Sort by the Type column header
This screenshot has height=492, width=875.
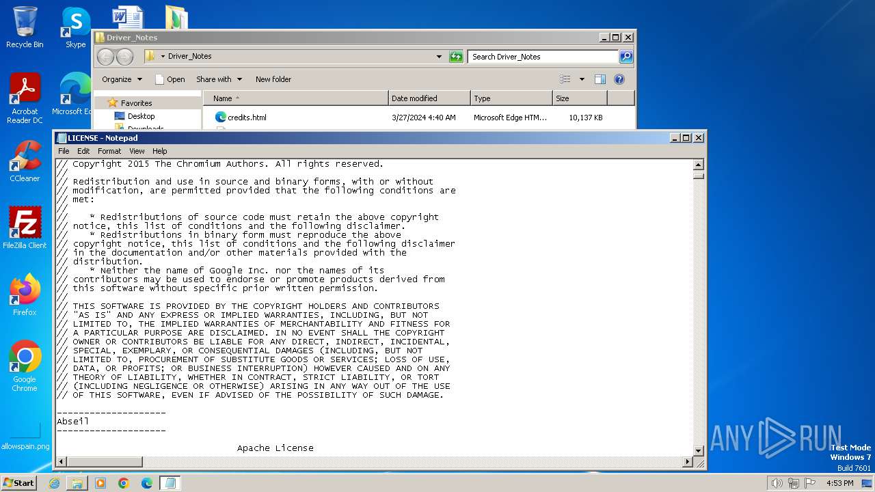[511, 98]
